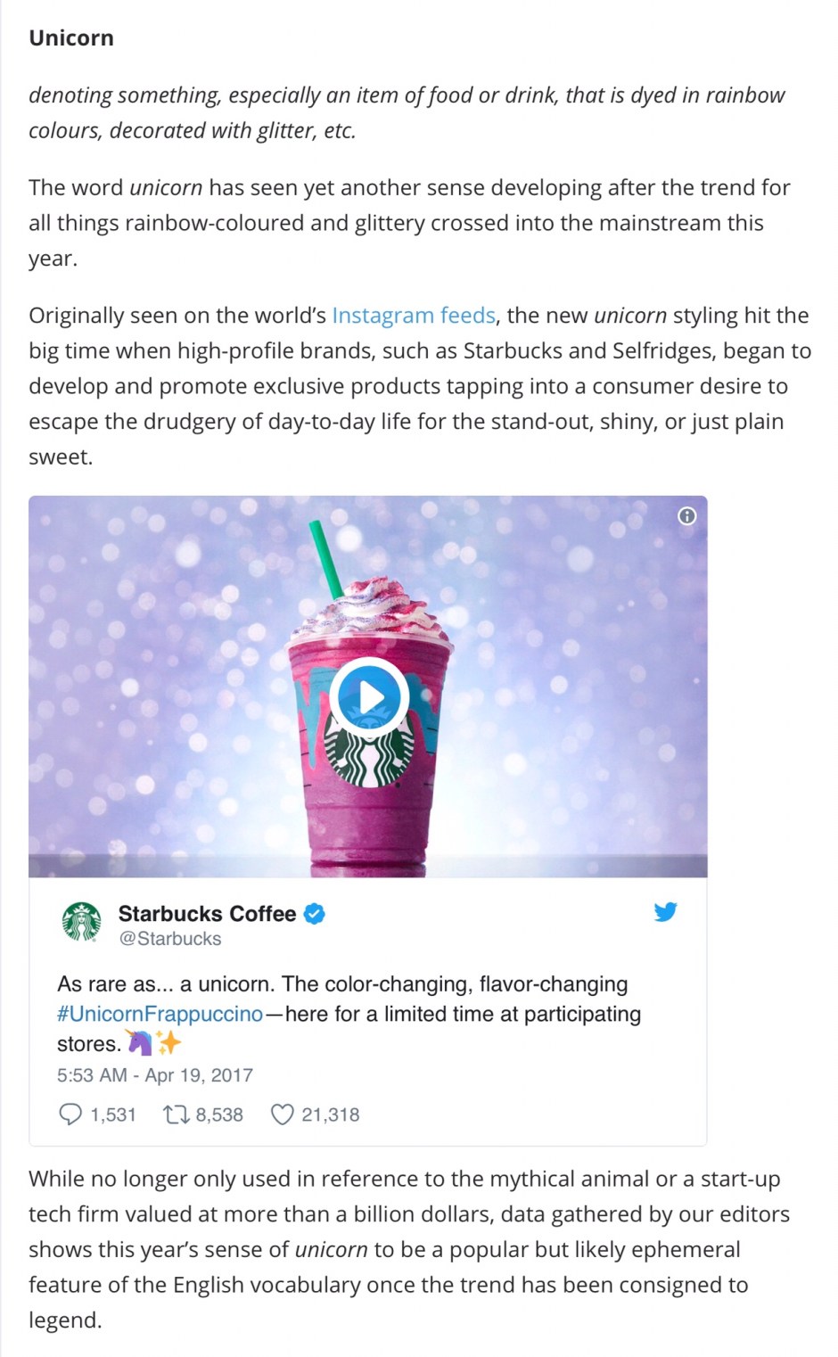The width and height of the screenshot is (838, 1357).
Task: Click the 1,531 replies count
Action: 113,1114
